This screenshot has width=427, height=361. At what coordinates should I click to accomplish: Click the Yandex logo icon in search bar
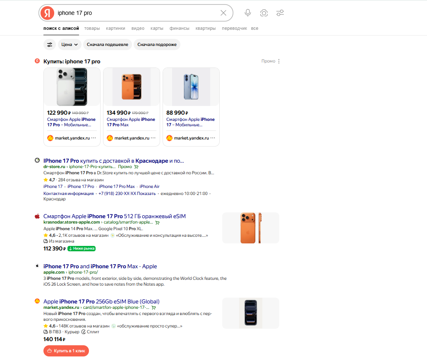point(47,13)
